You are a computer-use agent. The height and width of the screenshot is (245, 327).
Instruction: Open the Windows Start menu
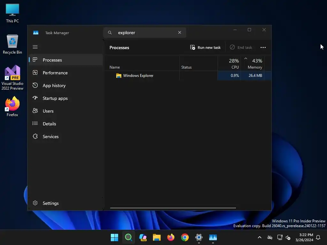click(x=114, y=237)
